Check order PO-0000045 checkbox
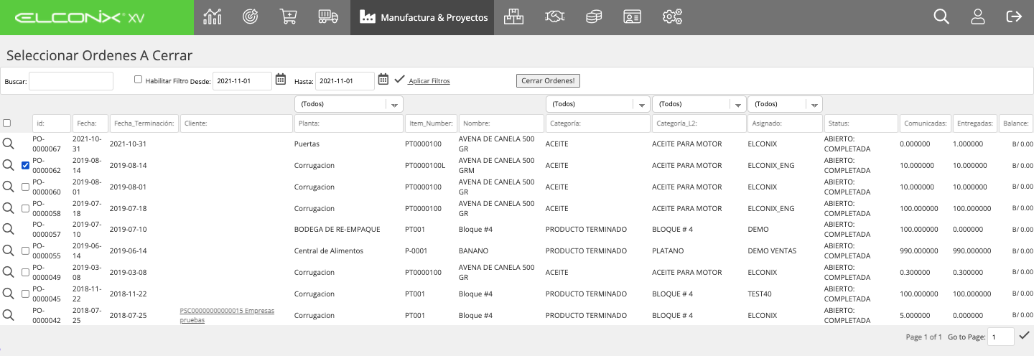 click(x=26, y=294)
